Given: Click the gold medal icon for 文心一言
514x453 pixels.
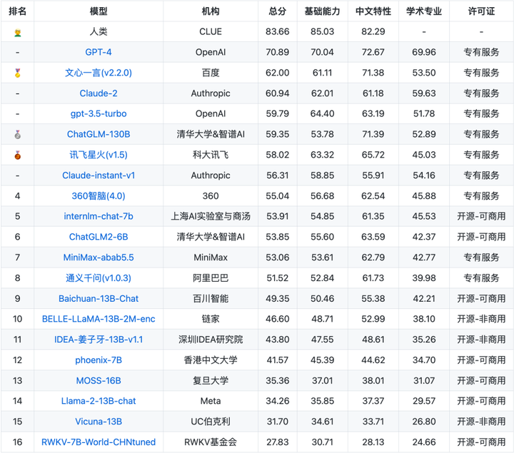Looking at the screenshot, I should pos(18,73).
